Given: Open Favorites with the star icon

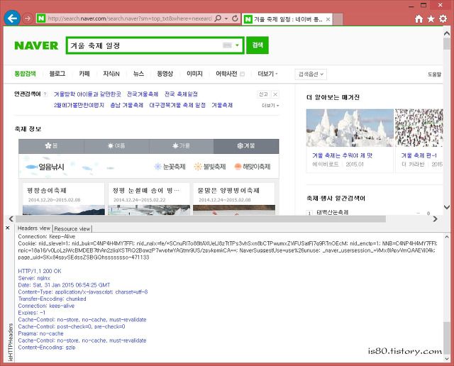Looking at the screenshot, I should coord(431,19).
